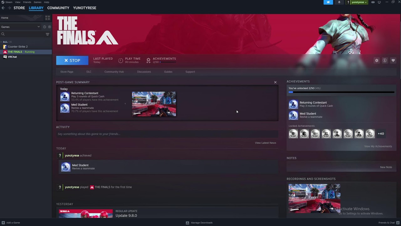401x226 pixels.
Task: Click locked star achievement icon
Action: (370, 134)
